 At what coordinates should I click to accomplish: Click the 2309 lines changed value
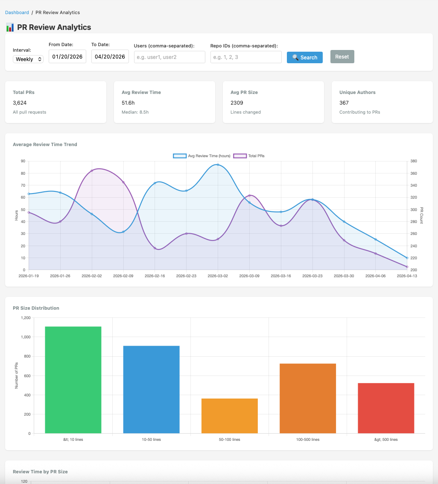tap(237, 103)
